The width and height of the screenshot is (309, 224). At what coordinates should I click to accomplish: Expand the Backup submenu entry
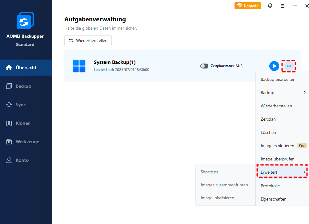click(282, 93)
